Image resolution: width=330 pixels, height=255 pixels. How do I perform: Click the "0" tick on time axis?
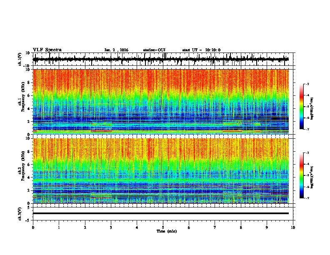coord(33,227)
